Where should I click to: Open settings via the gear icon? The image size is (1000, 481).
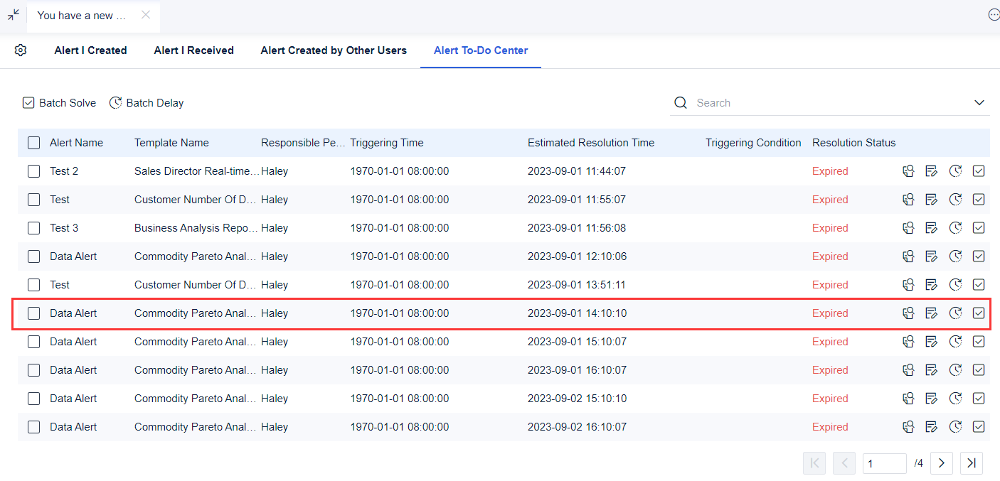(20, 50)
